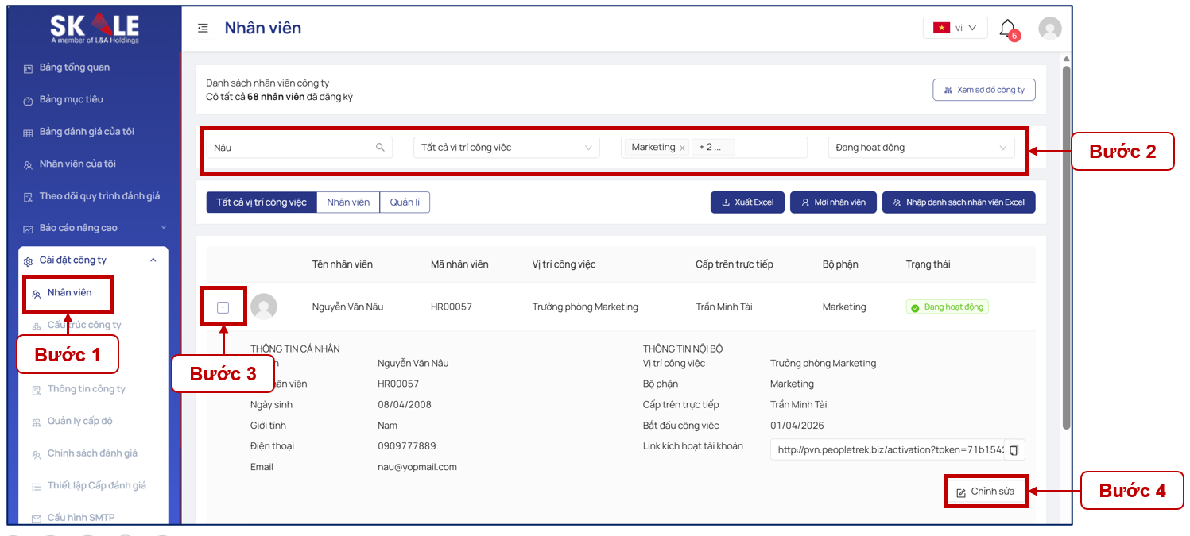Click the vertical page scrollbar
This screenshot has width=1190, height=536.
point(1066,247)
